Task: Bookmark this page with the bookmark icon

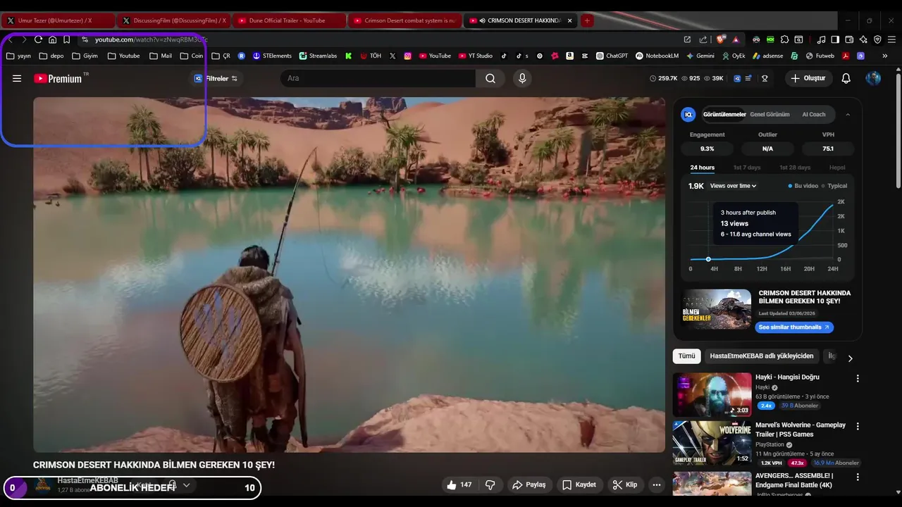Action: [x=66, y=39]
